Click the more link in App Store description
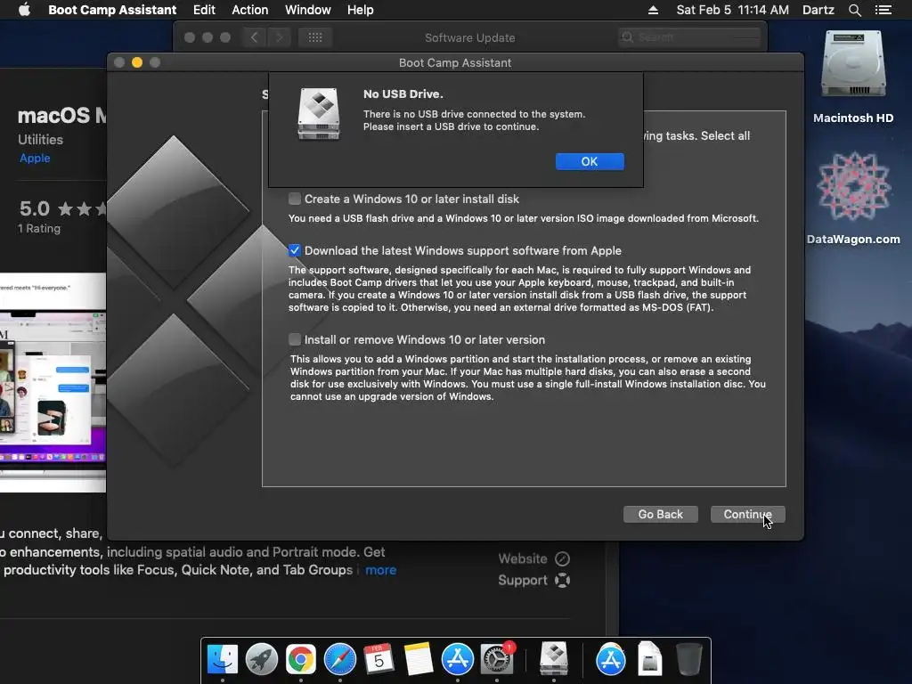 [x=381, y=570]
